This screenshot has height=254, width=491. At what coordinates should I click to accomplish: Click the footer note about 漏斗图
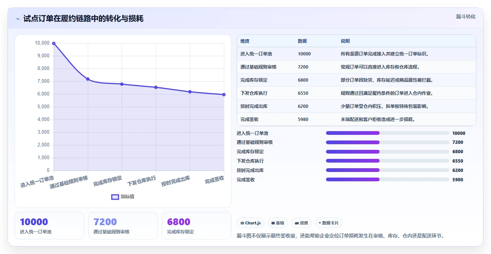point(341,236)
